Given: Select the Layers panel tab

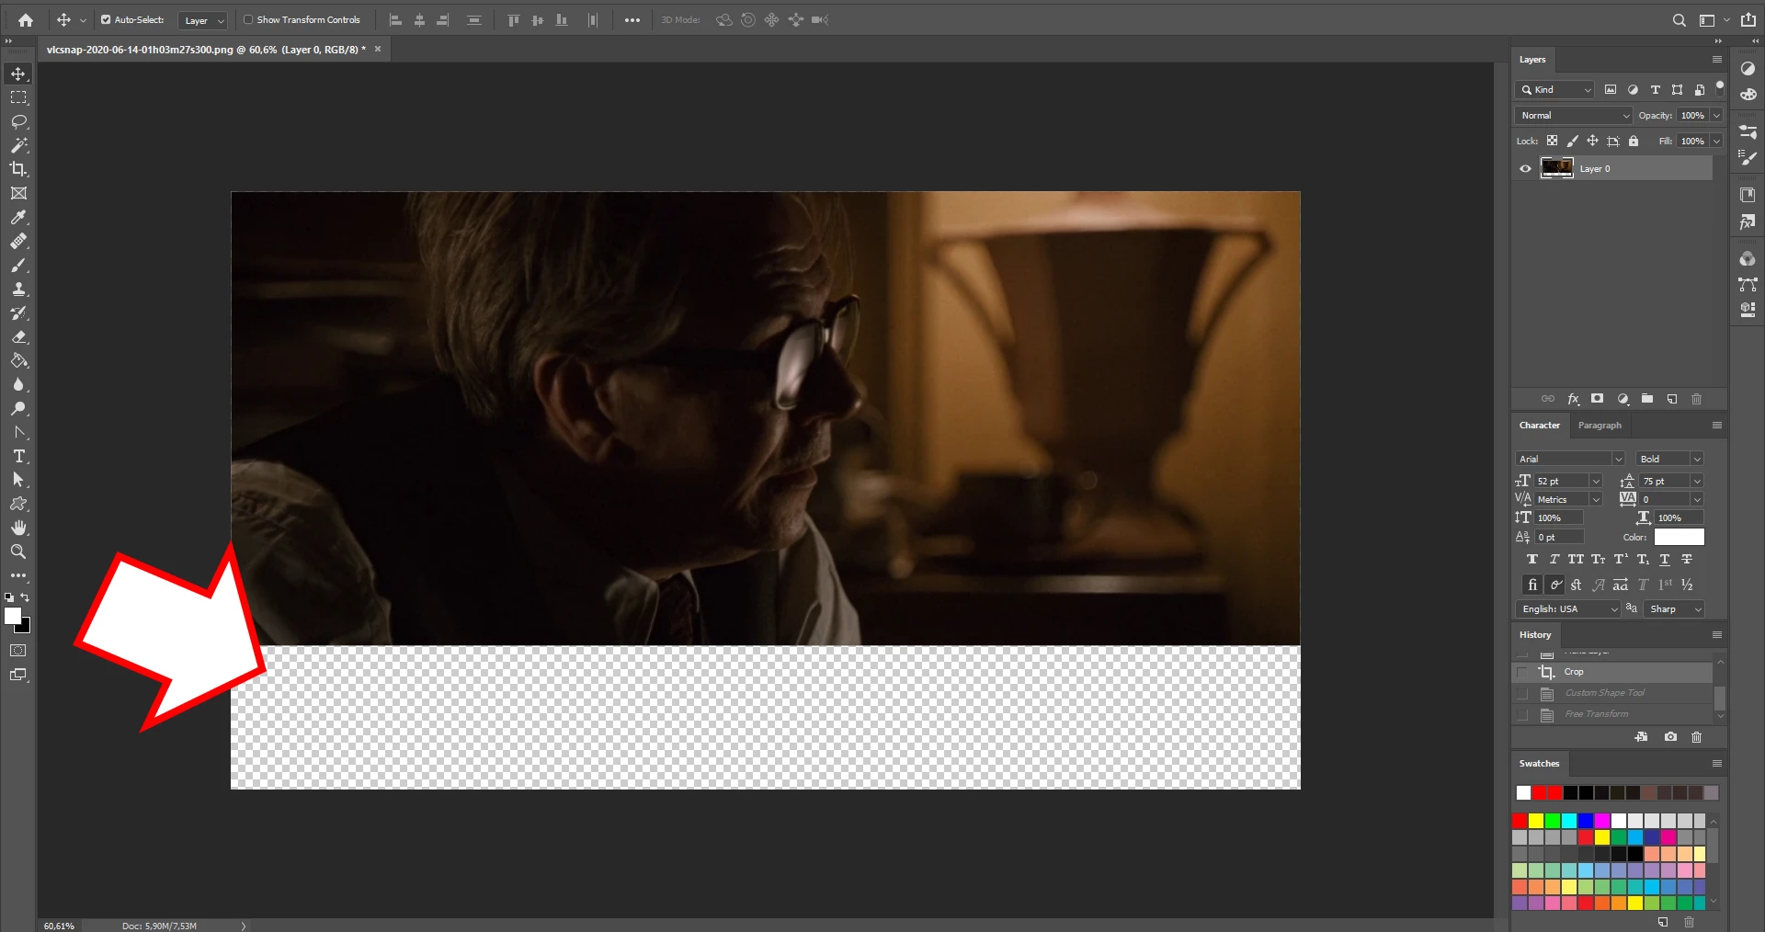Looking at the screenshot, I should (1532, 60).
